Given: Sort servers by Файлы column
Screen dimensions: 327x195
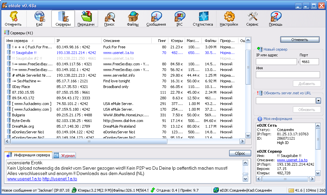Looking at the screenshot, I should [210, 41].
